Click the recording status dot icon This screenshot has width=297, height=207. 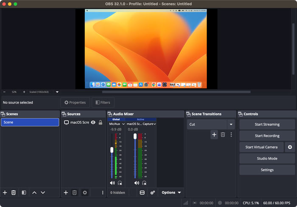[220, 203]
